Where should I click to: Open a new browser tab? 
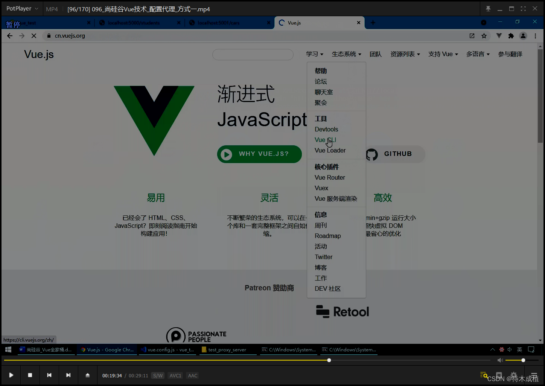[373, 23]
